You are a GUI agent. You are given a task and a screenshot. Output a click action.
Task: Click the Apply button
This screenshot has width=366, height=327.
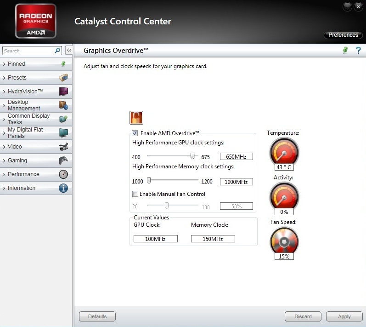pos(344,316)
